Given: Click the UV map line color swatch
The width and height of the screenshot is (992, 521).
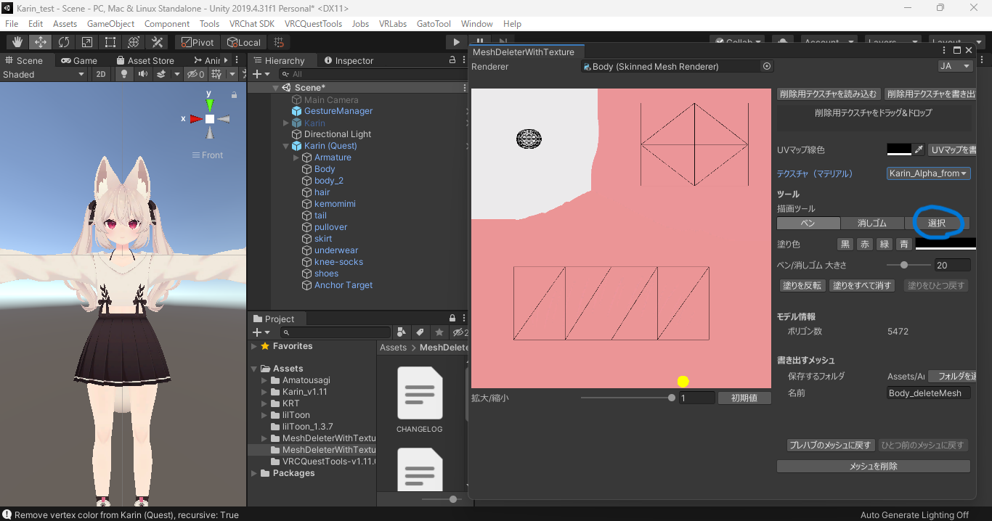Looking at the screenshot, I should tap(899, 149).
